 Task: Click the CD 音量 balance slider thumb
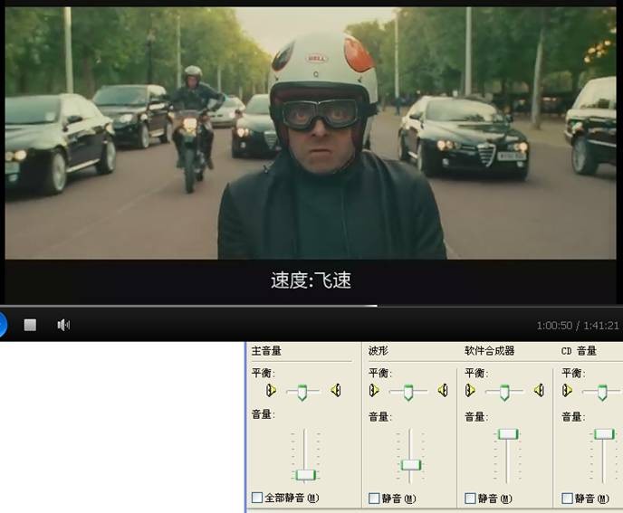[602, 393]
